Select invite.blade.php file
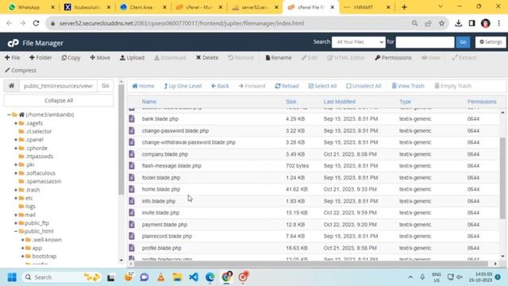508x286 pixels. [x=160, y=213]
